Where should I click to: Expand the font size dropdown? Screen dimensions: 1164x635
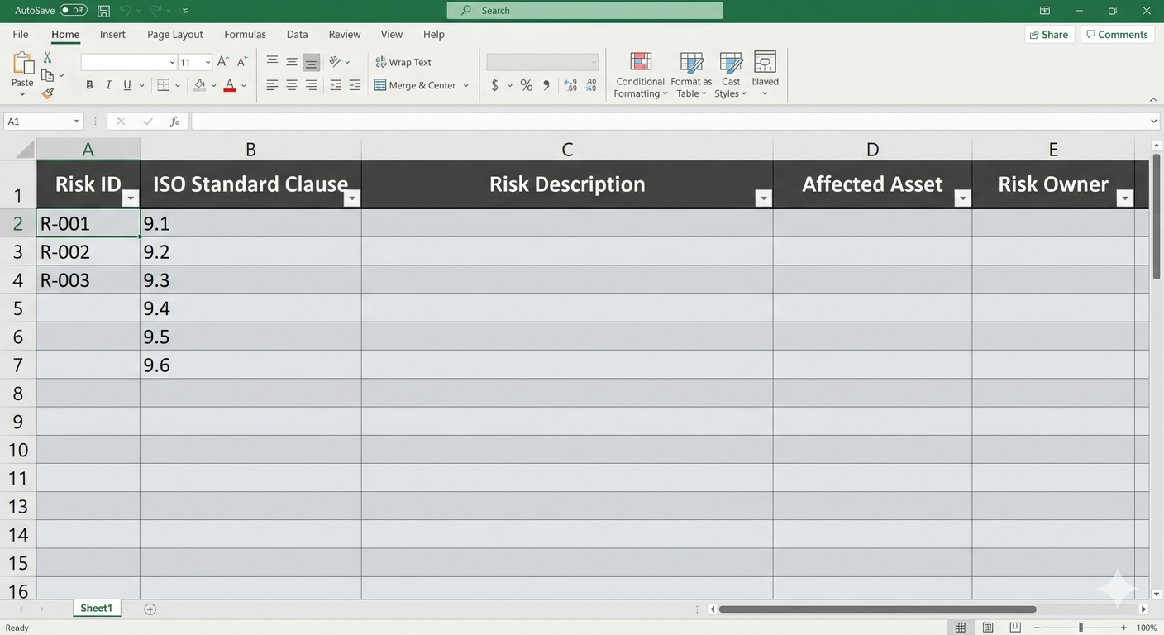208,62
